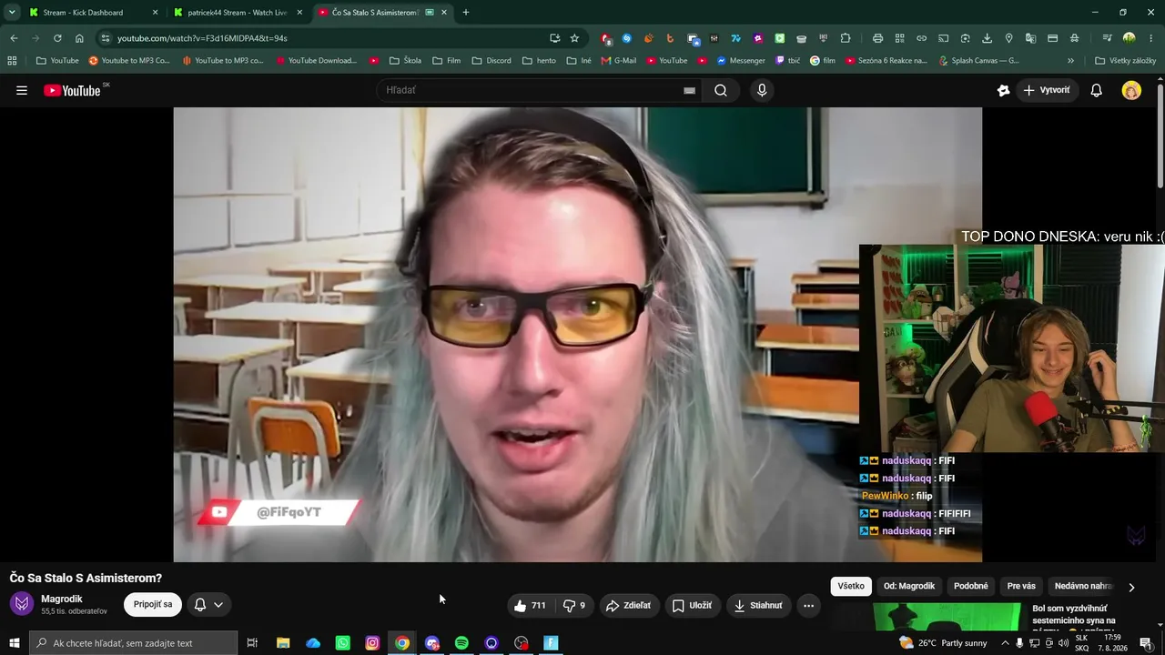This screenshot has width=1165, height=655.
Task: Reload the page in Chrome
Action: [x=57, y=38]
